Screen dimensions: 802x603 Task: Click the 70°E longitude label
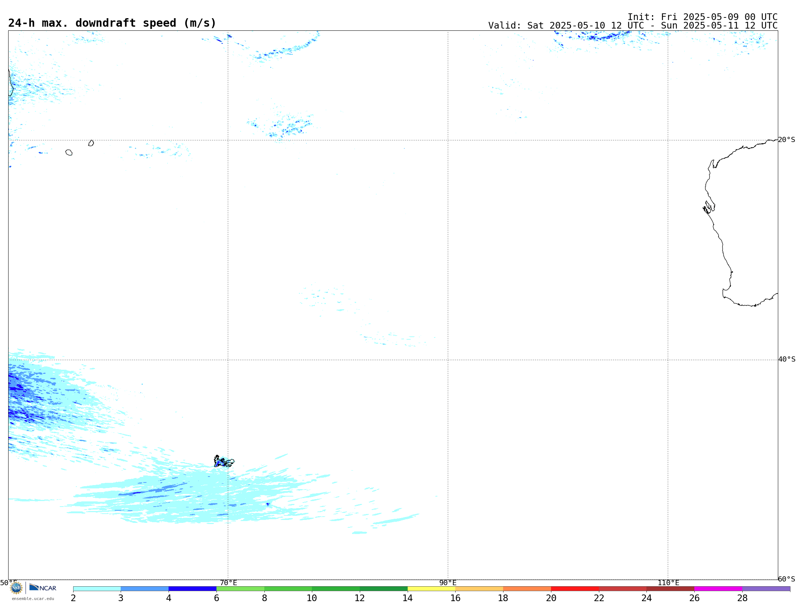(228, 583)
